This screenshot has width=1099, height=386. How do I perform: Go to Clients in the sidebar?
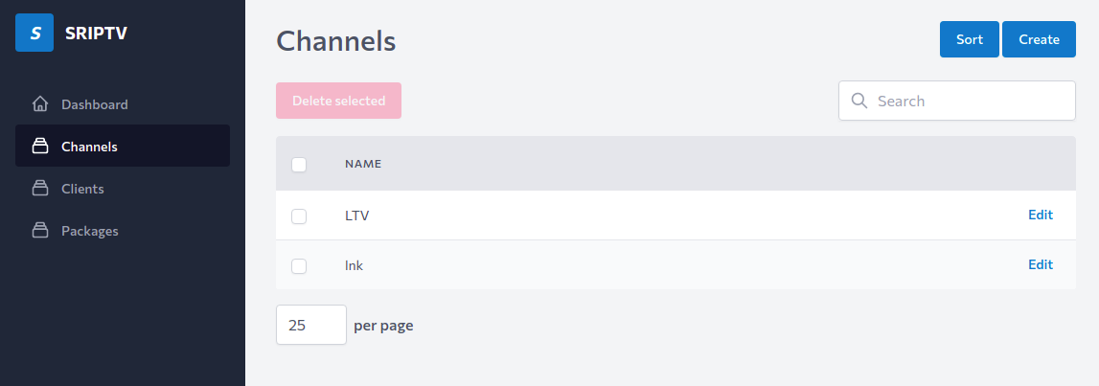82,189
